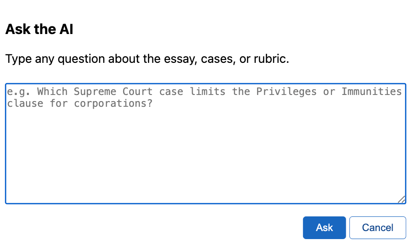Image resolution: width=411 pixels, height=249 pixels.
Task: Click the 'clause for corporations?' placeholder line
Action: pos(80,103)
